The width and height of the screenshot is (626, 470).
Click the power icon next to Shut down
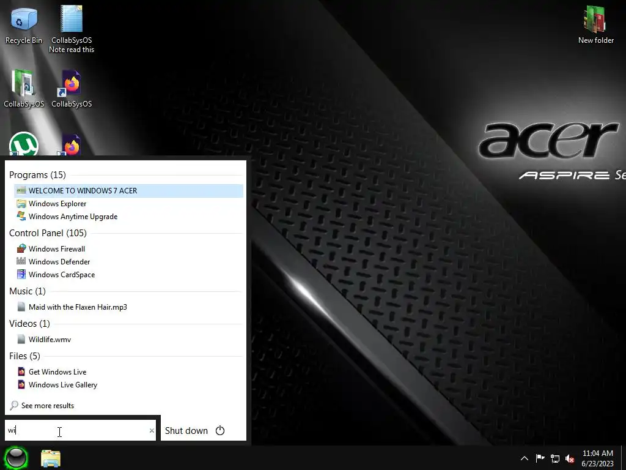220,430
